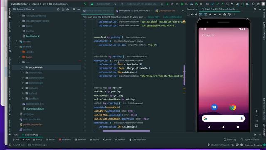
Task: Click the Debug bug icon in the toolbar
Action: 182,4
